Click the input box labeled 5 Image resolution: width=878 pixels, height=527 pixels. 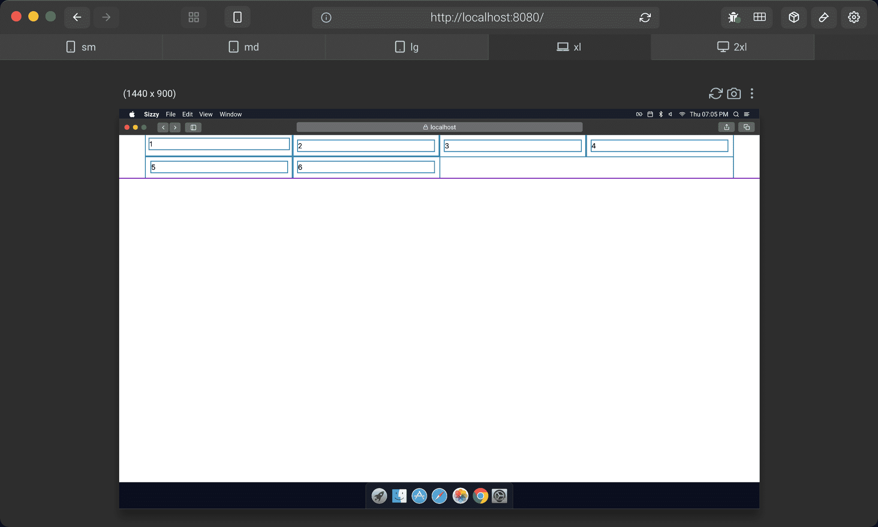click(x=219, y=167)
